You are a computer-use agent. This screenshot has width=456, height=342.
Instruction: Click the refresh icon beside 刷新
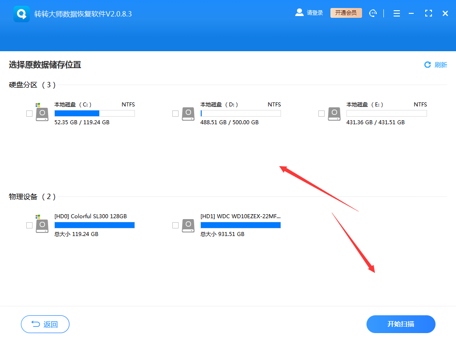point(427,65)
